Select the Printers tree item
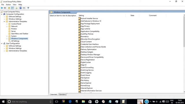This screenshot has height=104, width=185. (x=14, y=29)
